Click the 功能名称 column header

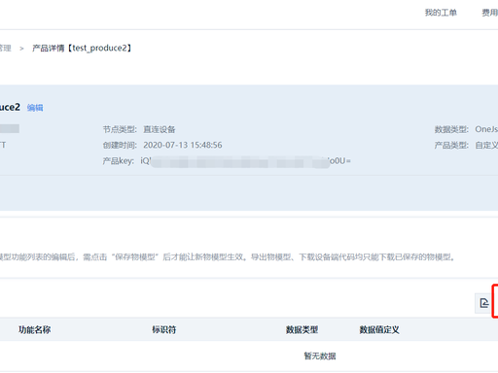34,329
